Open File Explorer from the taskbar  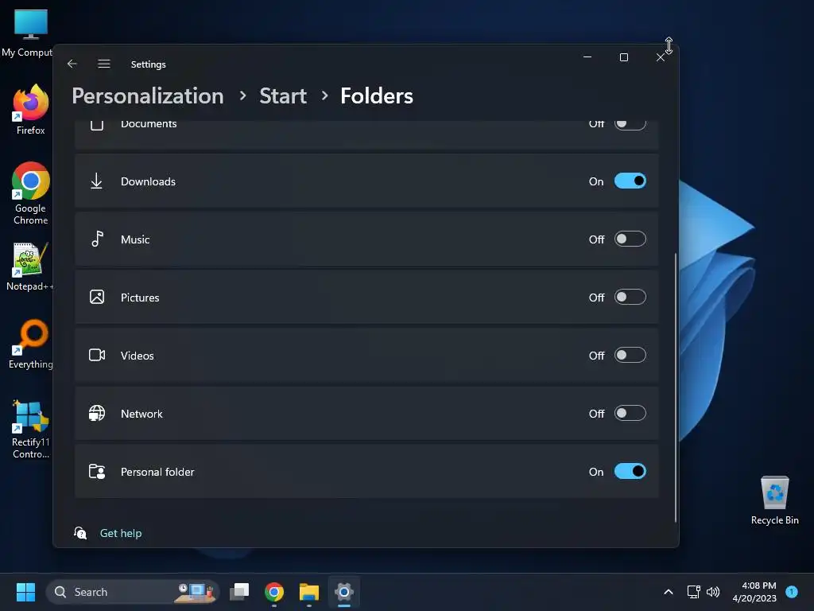tap(309, 592)
